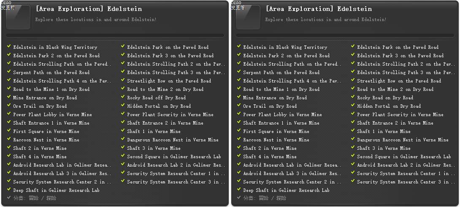Screen dimensions: 460x207
Task: Click the [Area Exploration] Edelstein title in left panel
Action: pyautogui.click(x=89, y=9)
